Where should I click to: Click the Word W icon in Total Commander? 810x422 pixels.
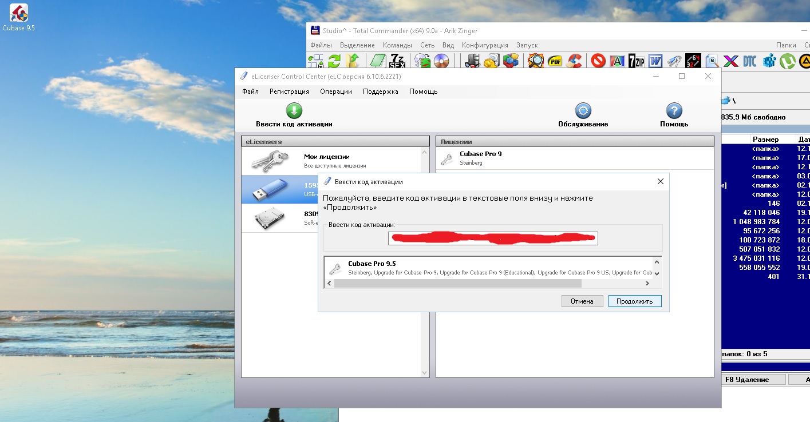point(655,60)
